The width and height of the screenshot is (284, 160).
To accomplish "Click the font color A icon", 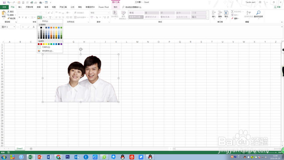I will pos(44,17).
